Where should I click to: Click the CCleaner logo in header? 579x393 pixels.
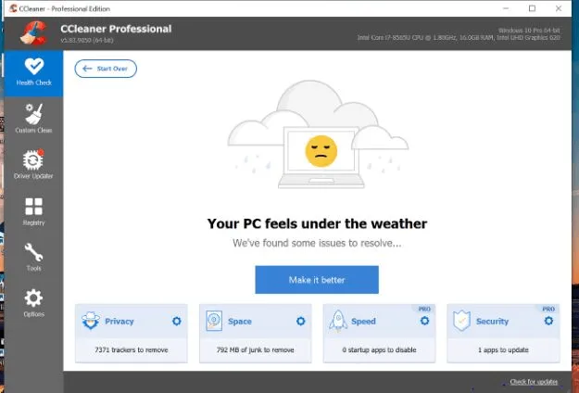(x=34, y=33)
